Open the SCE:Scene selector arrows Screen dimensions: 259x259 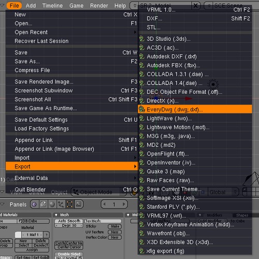pos(209,6)
